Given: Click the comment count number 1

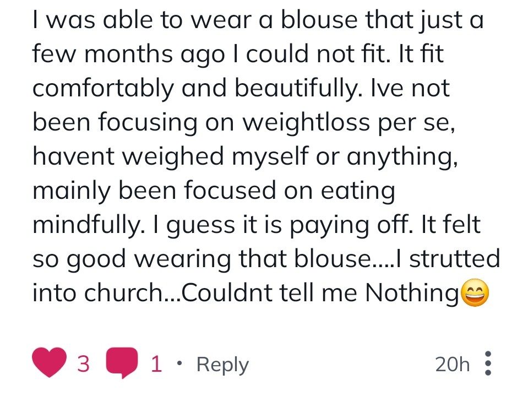Looking at the screenshot, I should [x=156, y=364].
